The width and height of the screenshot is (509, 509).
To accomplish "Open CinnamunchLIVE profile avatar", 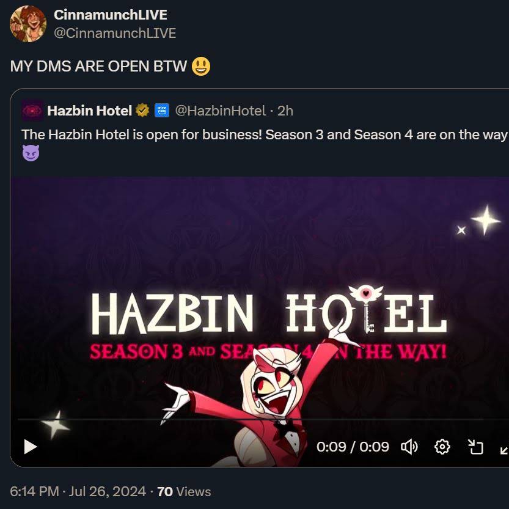I will [28, 24].
